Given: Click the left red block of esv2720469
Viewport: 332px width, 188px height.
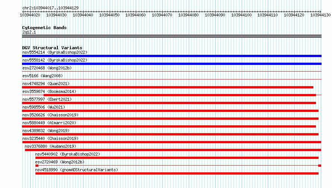Looking at the screenshot, I should point(37,166).
